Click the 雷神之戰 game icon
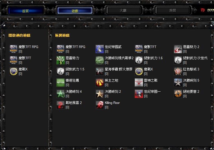Viewport: 214px width, 150px height. coord(139,82)
